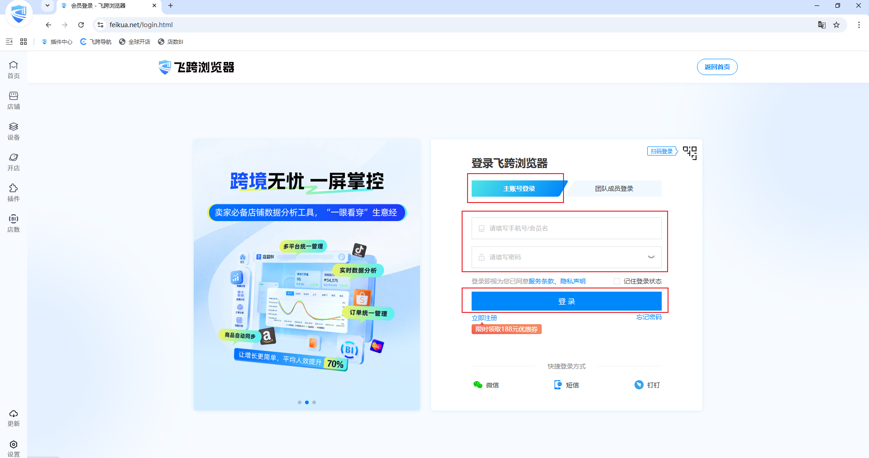Open the 全球开店 bookmark

point(135,42)
